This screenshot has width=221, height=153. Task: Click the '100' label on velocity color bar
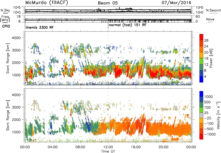tap(207, 107)
